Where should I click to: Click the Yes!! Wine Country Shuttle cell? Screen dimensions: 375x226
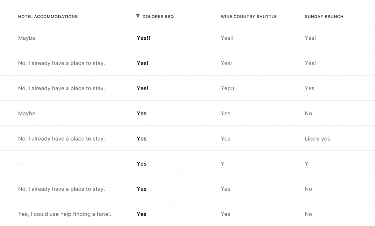pyautogui.click(x=227, y=38)
